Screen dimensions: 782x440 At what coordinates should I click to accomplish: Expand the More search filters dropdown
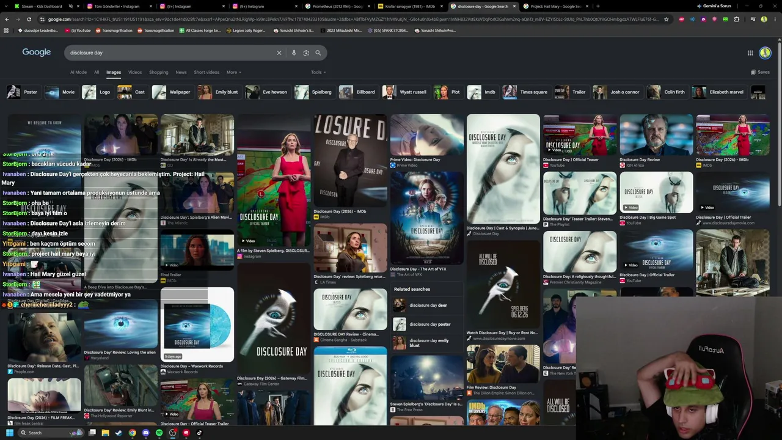pos(233,72)
